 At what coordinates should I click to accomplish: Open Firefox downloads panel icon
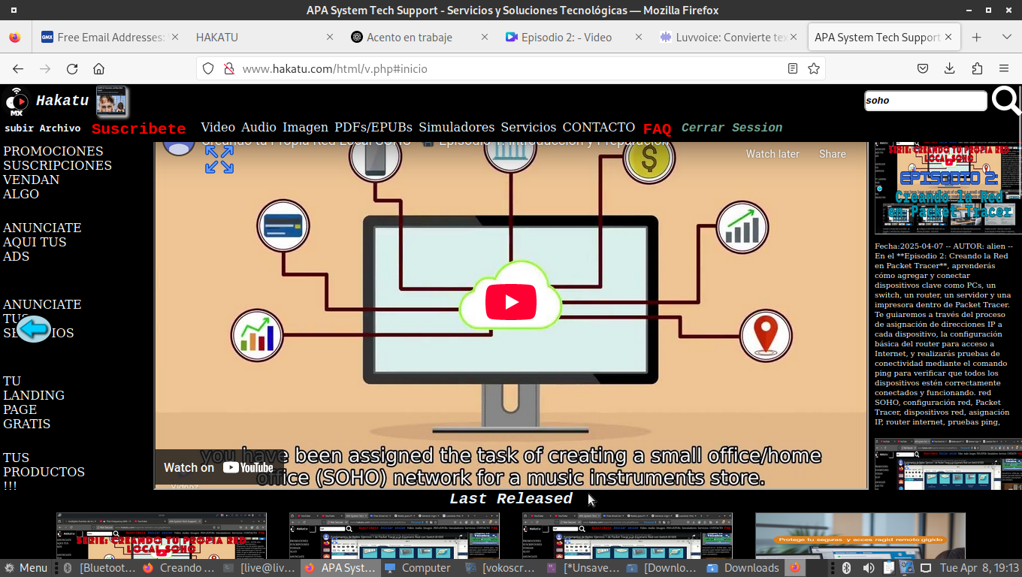pyautogui.click(x=950, y=68)
